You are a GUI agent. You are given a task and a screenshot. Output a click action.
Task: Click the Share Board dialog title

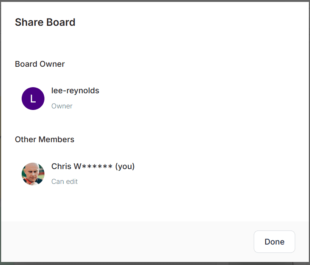tap(45, 22)
